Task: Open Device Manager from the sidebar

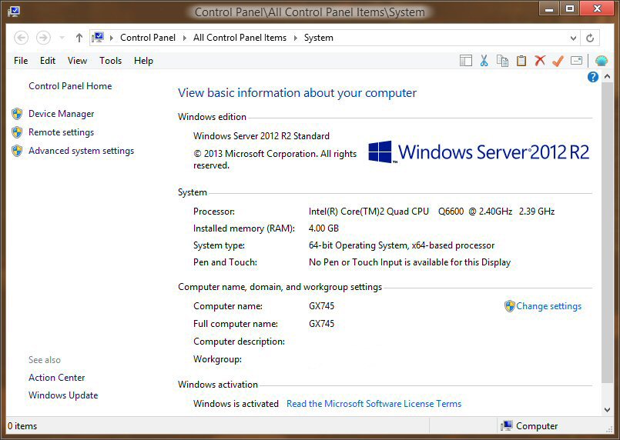Action: 61,114
